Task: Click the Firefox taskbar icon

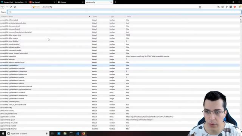Action: (x=84, y=133)
